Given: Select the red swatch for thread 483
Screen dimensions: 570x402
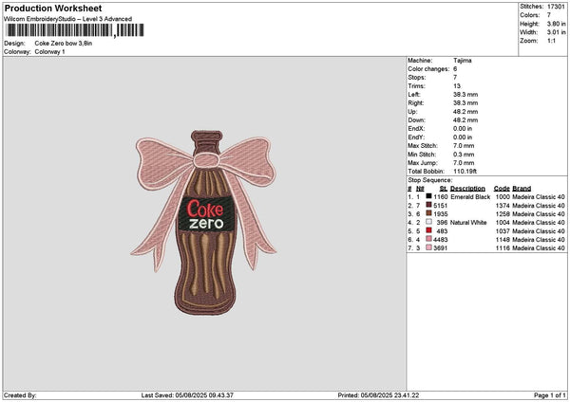Looking at the screenshot, I should tap(429, 230).
